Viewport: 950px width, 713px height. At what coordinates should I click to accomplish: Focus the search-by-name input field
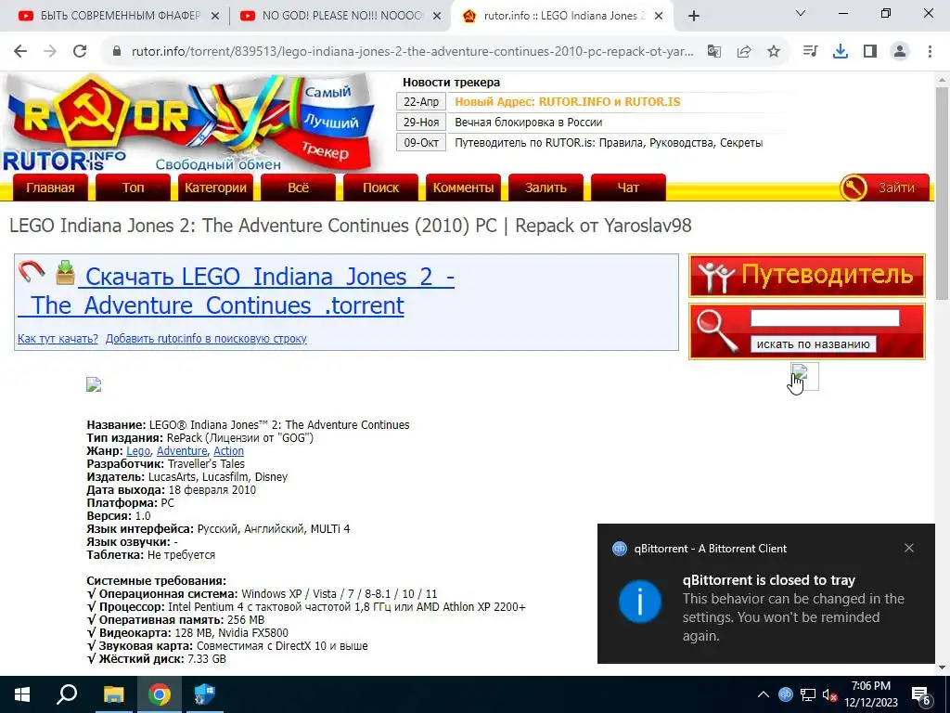(x=825, y=318)
